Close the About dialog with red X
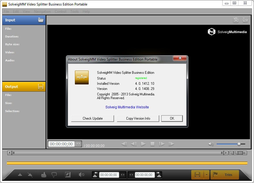The width and height of the screenshot is (254, 183). (180, 58)
